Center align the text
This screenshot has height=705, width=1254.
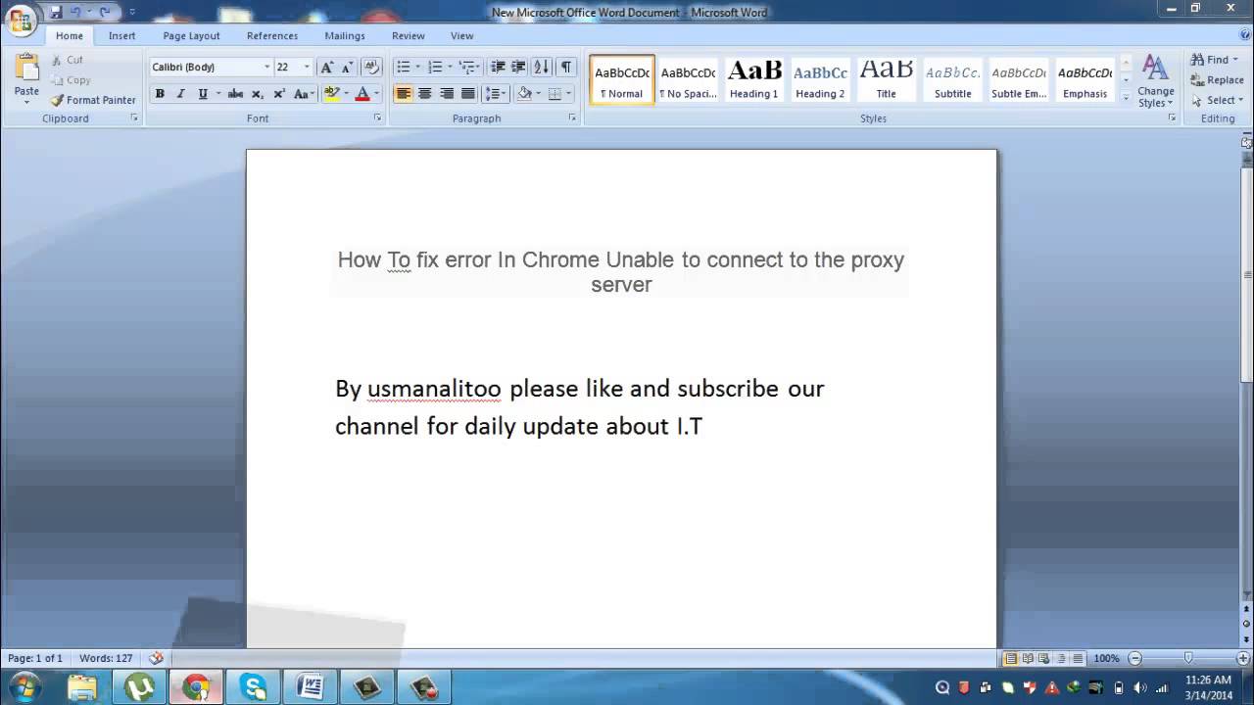point(424,94)
